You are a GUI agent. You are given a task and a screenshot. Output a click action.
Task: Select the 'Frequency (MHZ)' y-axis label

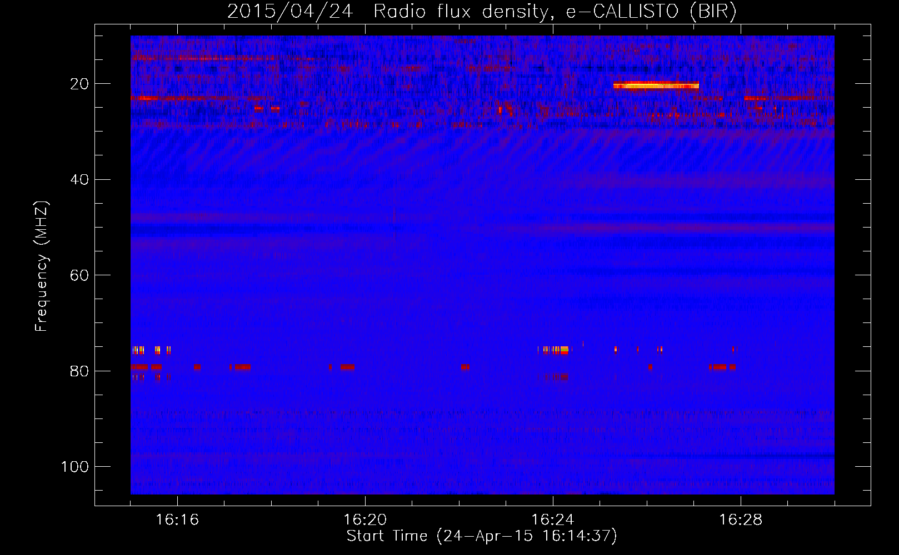tap(42, 266)
